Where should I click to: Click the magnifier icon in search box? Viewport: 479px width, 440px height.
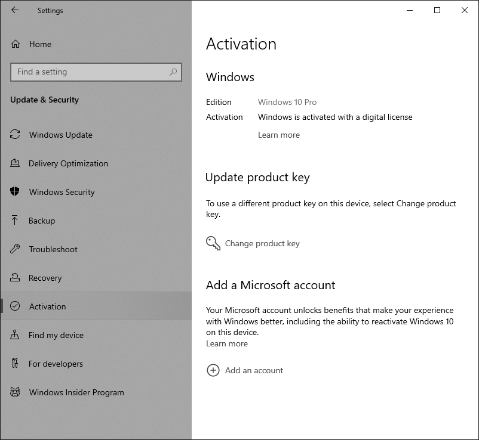click(173, 72)
